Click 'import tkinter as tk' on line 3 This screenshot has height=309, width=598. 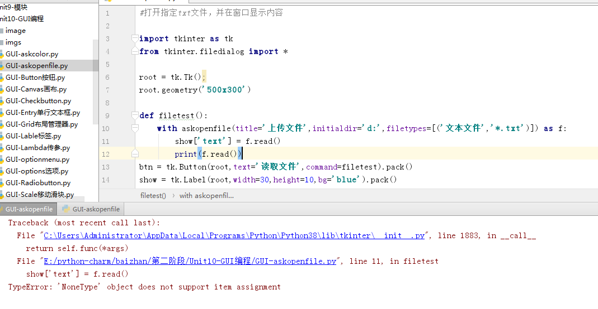[x=186, y=39]
